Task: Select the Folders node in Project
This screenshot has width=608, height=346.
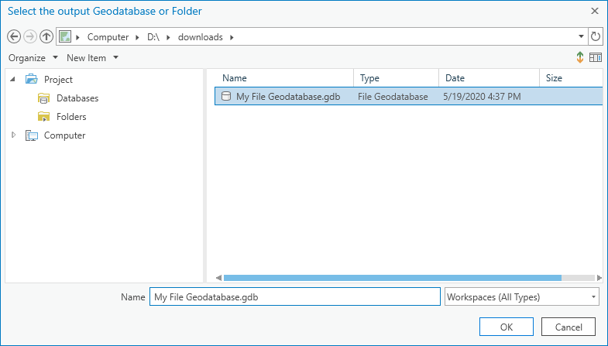Action: point(71,117)
